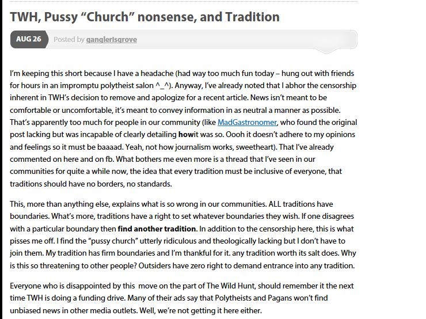426x319 pixels.
Task: Click the dotted divider line above the title
Action: 183,2
